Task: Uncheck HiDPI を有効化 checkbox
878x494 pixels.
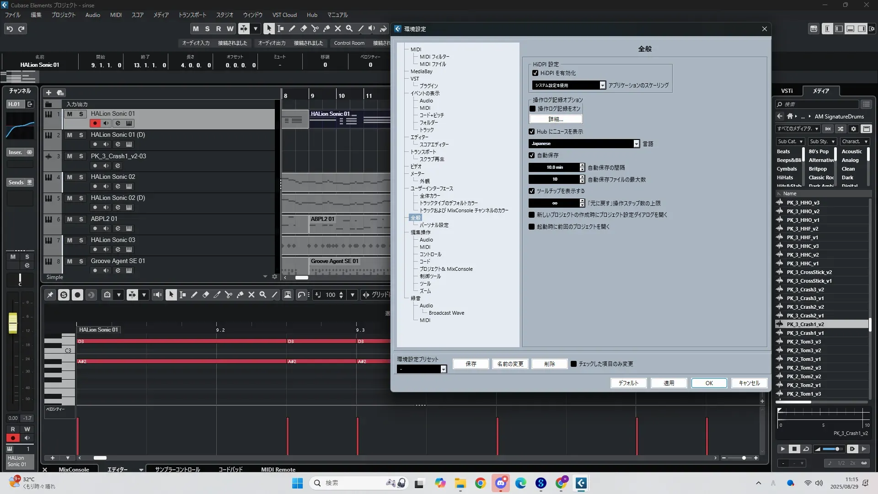Action: 535,73
